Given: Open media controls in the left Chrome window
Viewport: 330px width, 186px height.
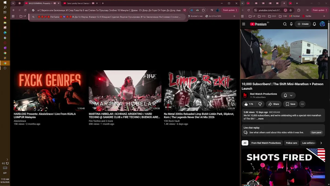Looking at the screenshot, I should 212,10.
